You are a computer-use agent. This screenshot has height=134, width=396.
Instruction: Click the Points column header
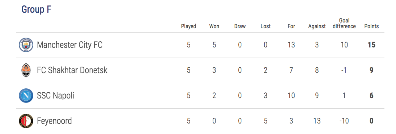pyautogui.click(x=371, y=26)
